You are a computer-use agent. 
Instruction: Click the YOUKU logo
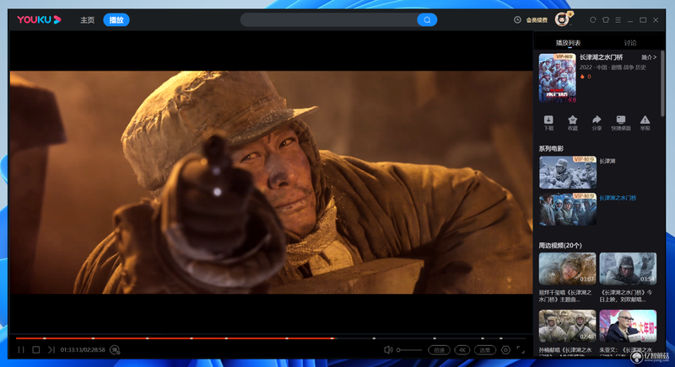click(x=39, y=19)
